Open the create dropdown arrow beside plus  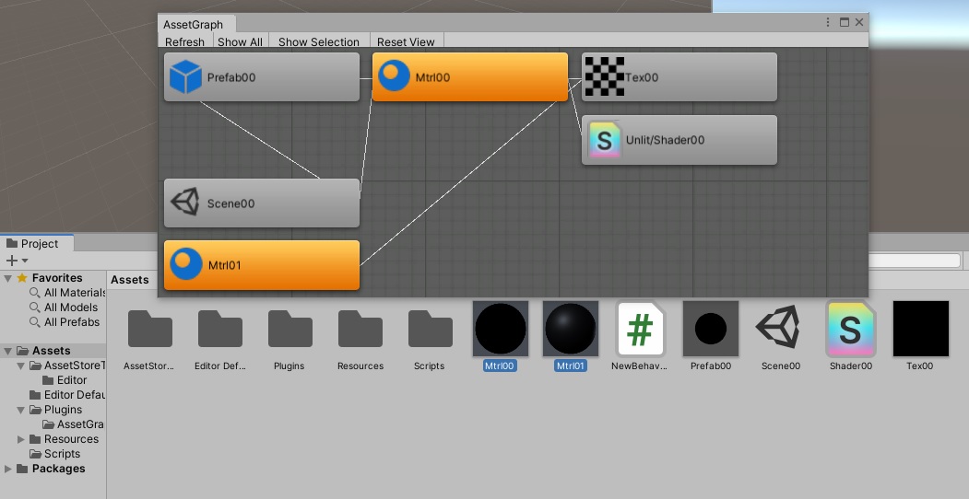click(x=25, y=261)
